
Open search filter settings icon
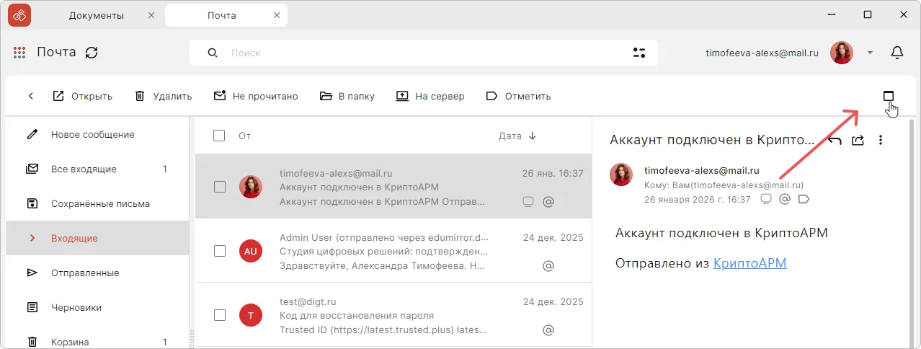639,53
